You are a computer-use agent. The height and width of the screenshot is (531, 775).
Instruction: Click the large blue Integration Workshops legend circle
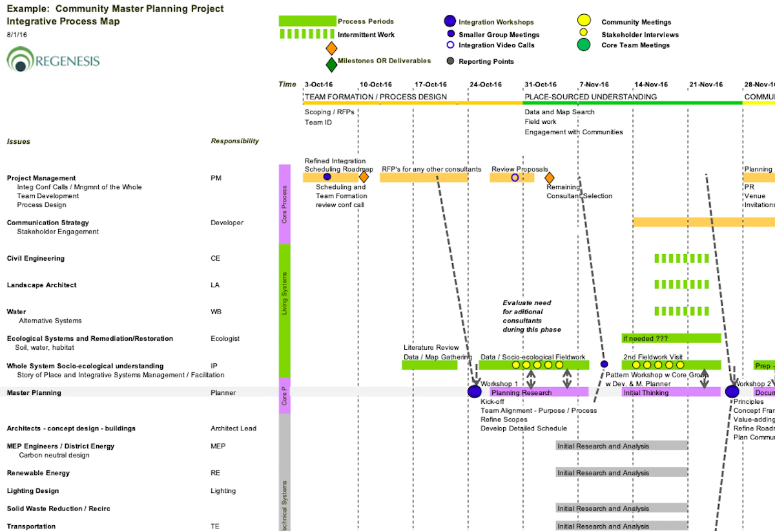(x=450, y=21)
